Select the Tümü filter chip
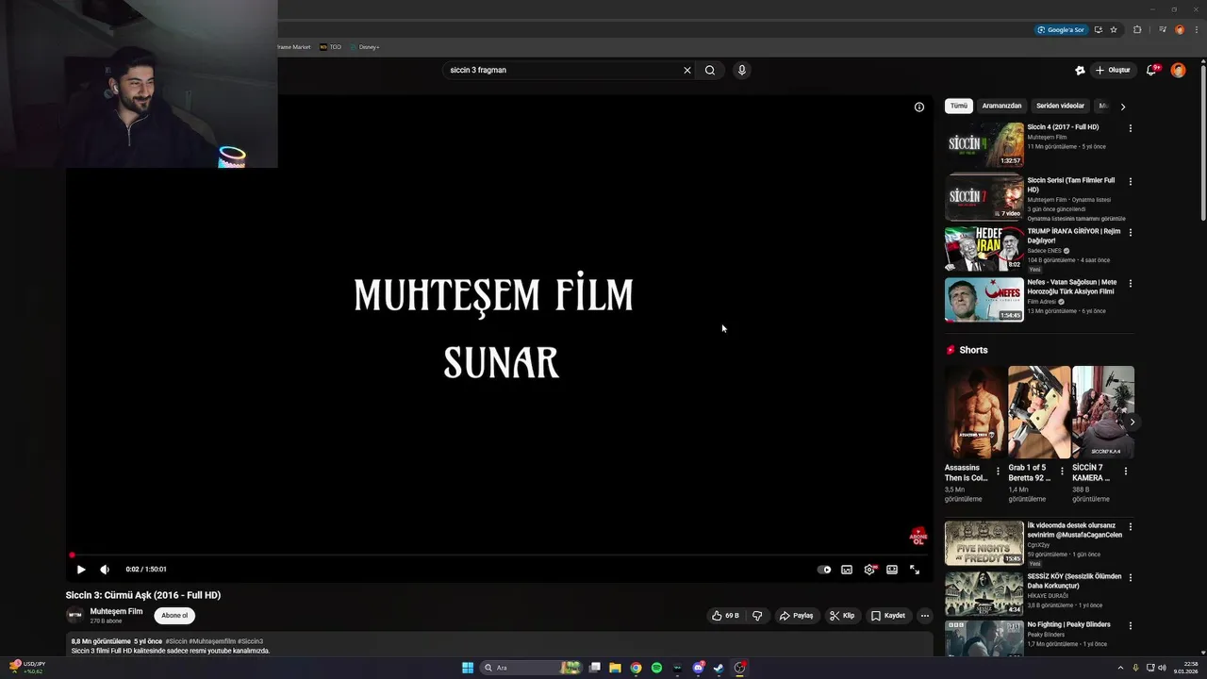Viewport: 1207px width, 679px height. point(959,107)
